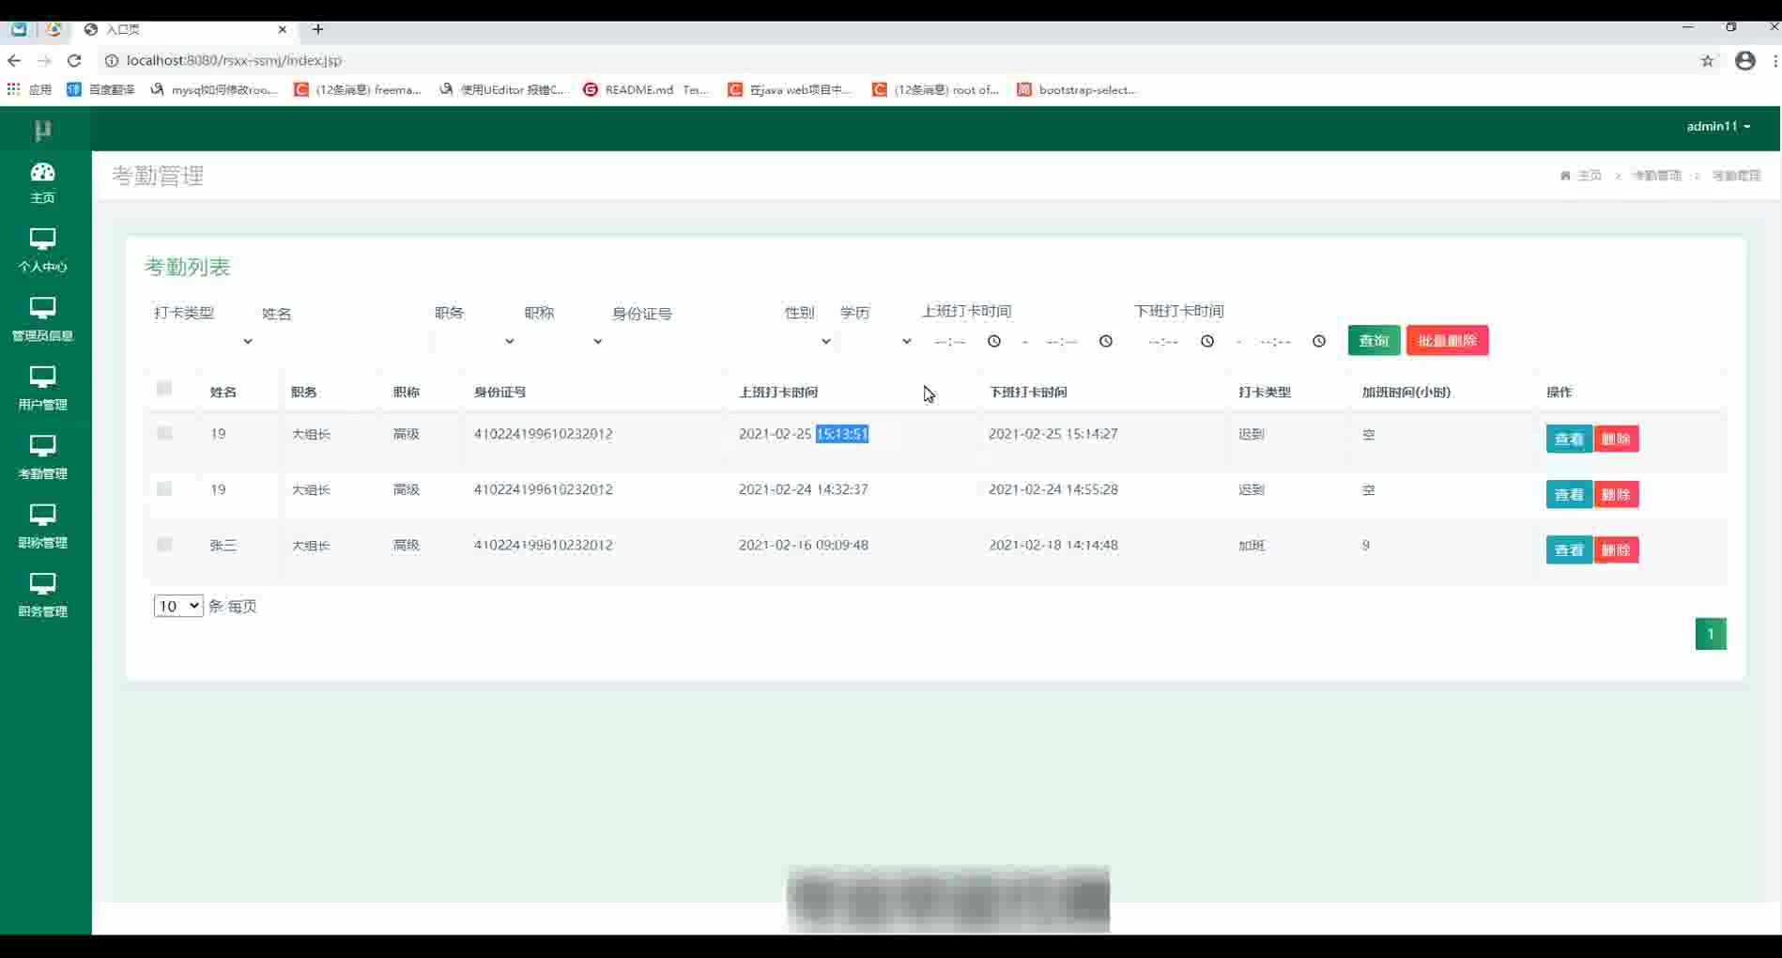Open clock picker for 下班打卡时间 start
Viewport: 1782px width, 958px height.
pos(1207,341)
